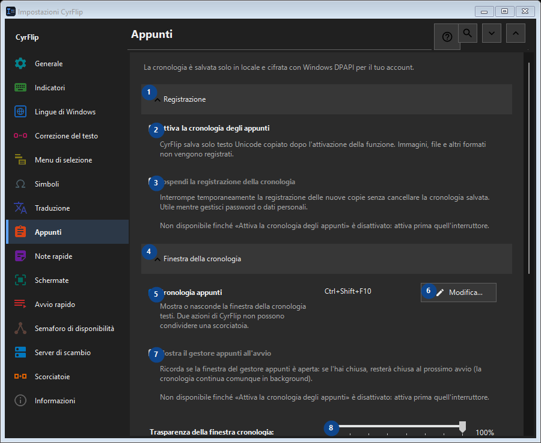Click the Simboli omega icon
The width and height of the screenshot is (541, 443).
tap(20, 184)
